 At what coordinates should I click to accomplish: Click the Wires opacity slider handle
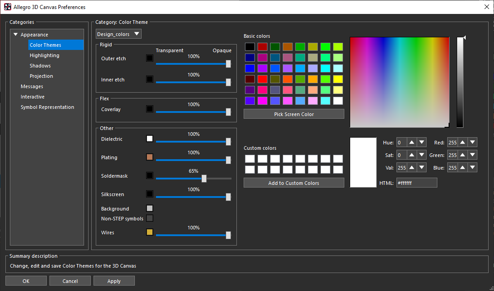coord(228,235)
